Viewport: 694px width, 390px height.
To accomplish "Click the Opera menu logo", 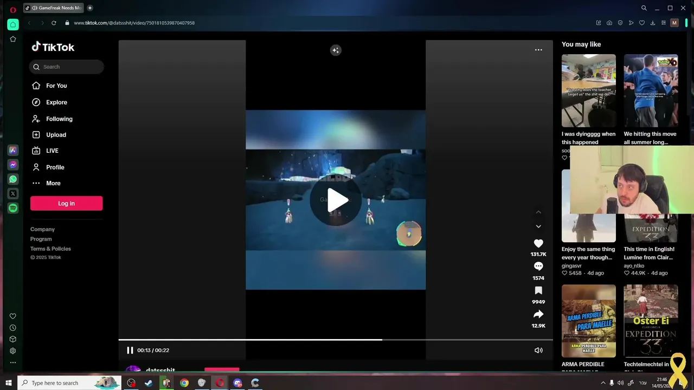I will [x=13, y=9].
